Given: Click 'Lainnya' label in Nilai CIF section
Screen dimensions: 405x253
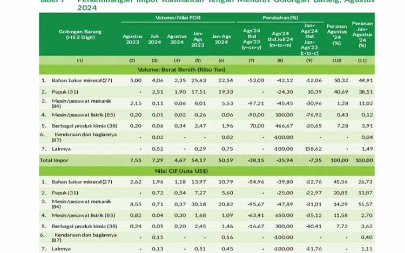Looking at the screenshot, I should (x=61, y=249).
